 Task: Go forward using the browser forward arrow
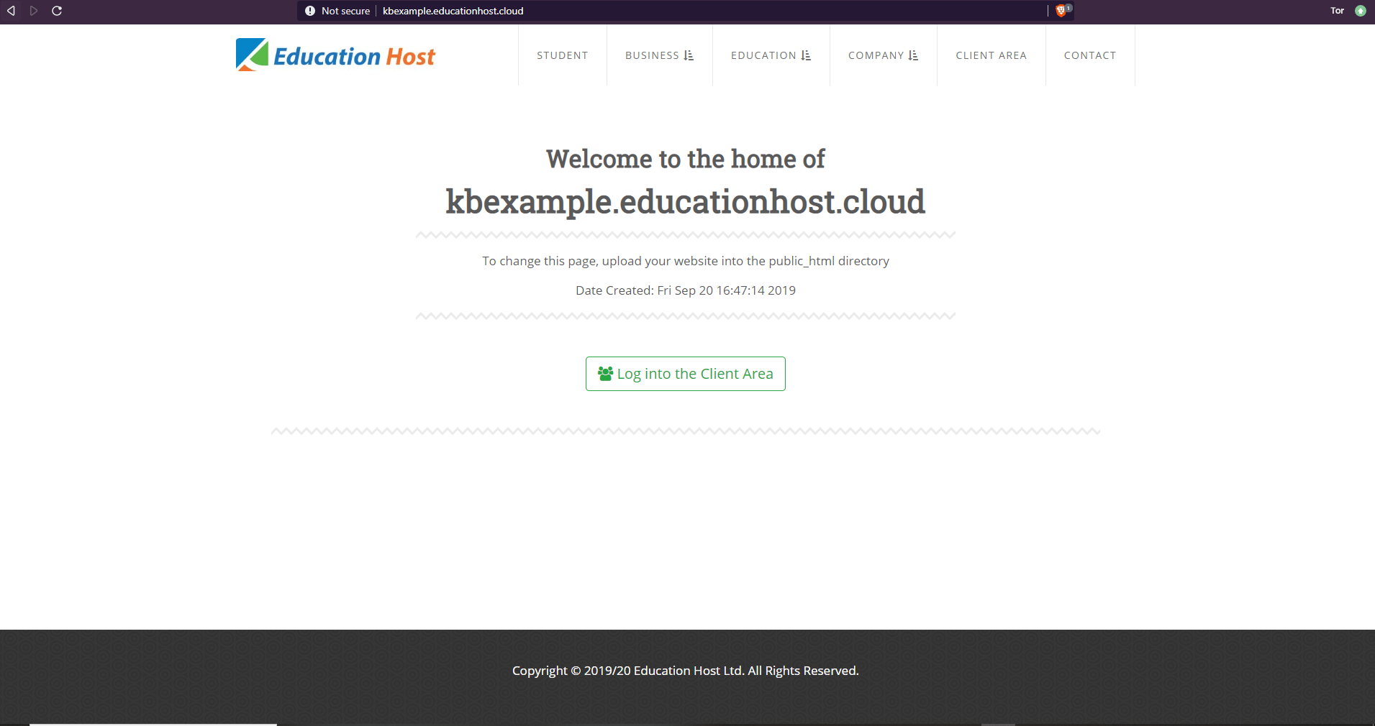tap(34, 11)
